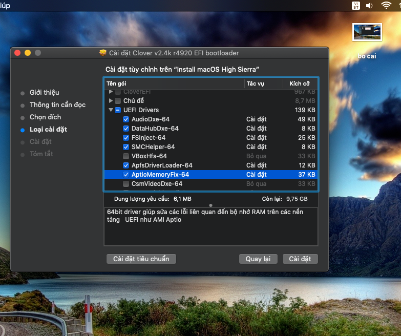Click the 9,75 GB remaining space value
401x336 pixels.
297,199
